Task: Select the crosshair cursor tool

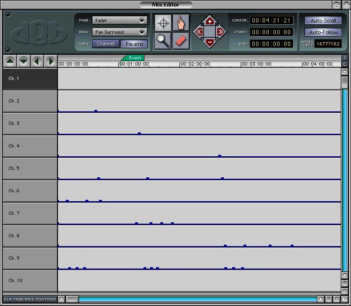Action: (163, 23)
